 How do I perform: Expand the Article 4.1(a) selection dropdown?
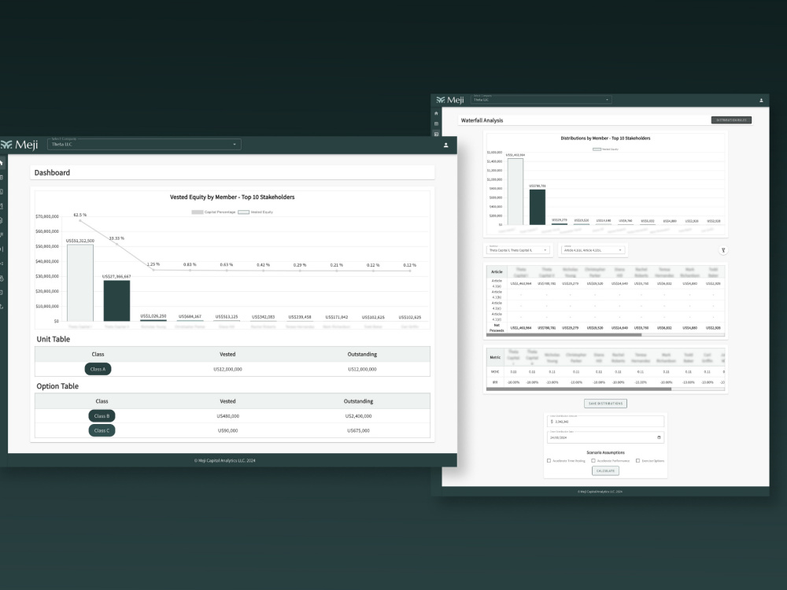click(x=593, y=250)
